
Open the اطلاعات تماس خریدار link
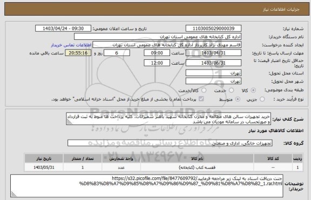pyautogui.click(x=71, y=45)
